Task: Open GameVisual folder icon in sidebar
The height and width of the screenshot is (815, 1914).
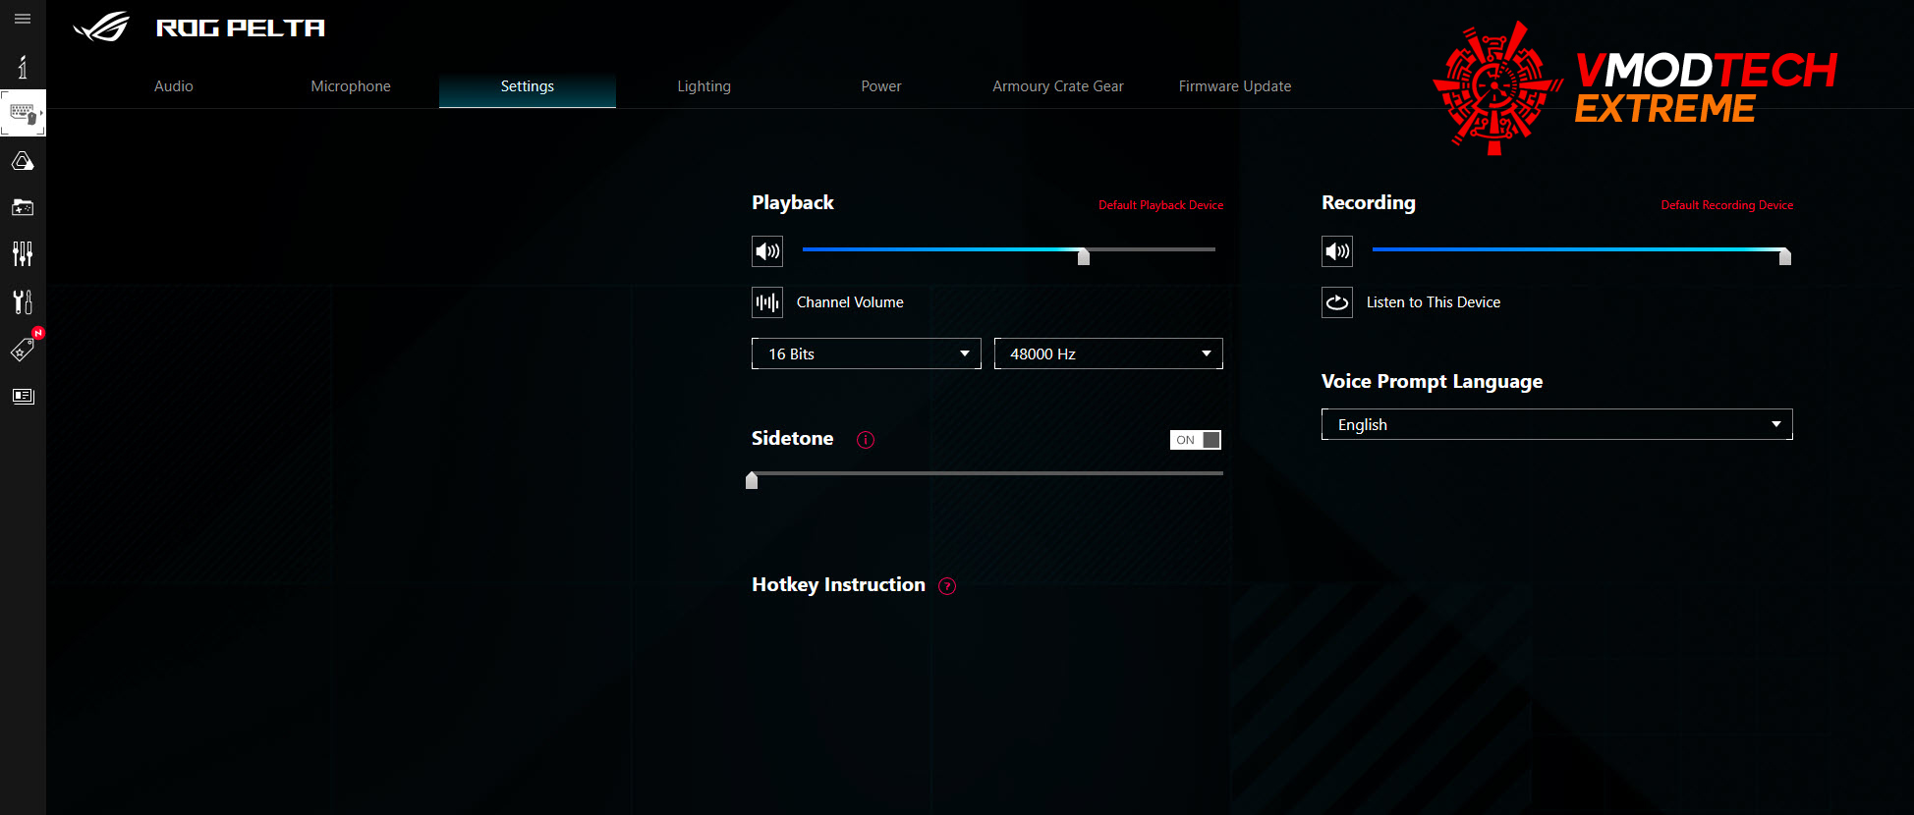Action: coord(23,207)
